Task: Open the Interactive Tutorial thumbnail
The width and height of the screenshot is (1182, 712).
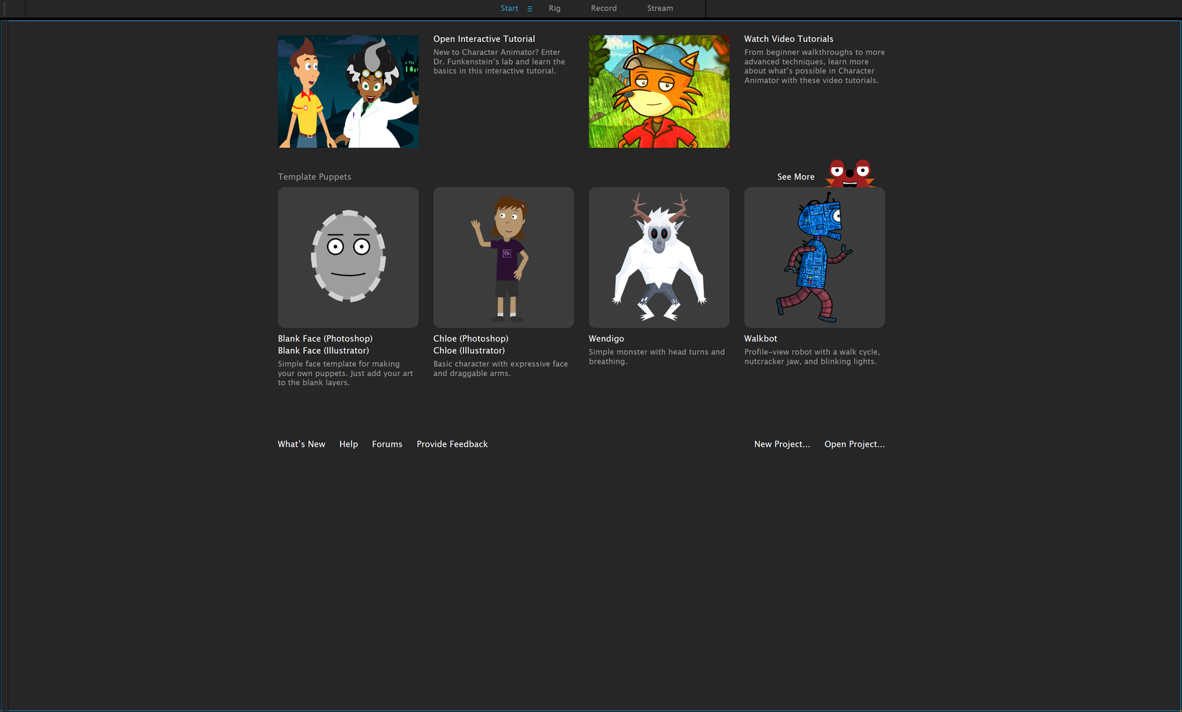Action: pos(348,91)
